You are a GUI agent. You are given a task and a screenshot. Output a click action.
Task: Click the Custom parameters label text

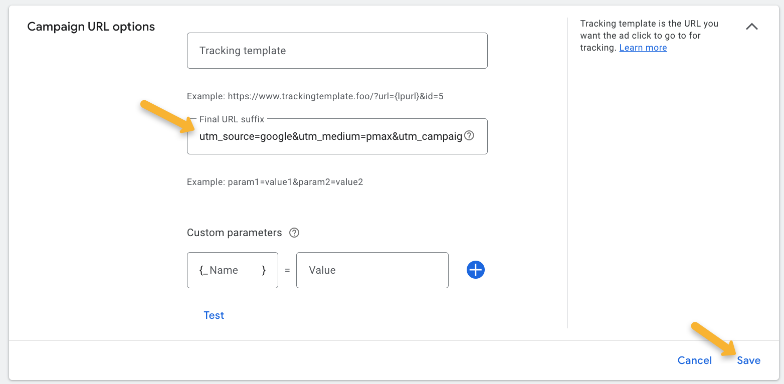234,233
